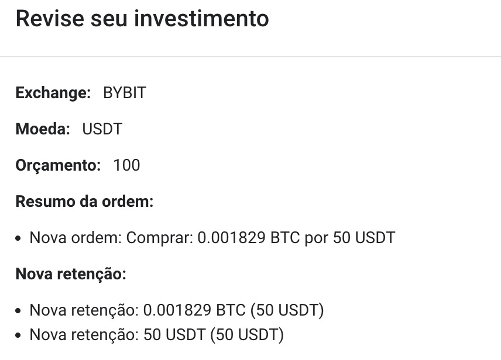Viewport: 501px width, 360px height.
Task: Click bullet before BTC retention line
Action: point(18,310)
